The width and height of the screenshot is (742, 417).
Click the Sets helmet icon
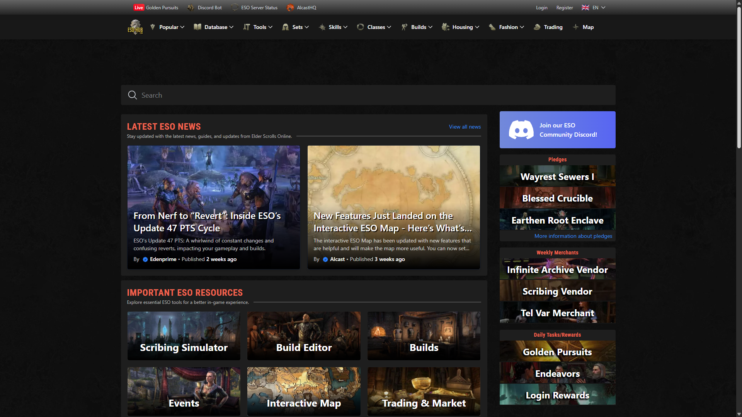286,27
